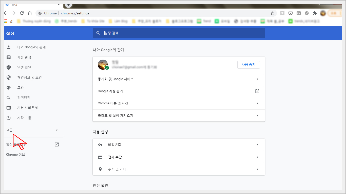The width and height of the screenshot is (346, 194).
Task: Click the browser forward arrow
Action: click(x=14, y=13)
